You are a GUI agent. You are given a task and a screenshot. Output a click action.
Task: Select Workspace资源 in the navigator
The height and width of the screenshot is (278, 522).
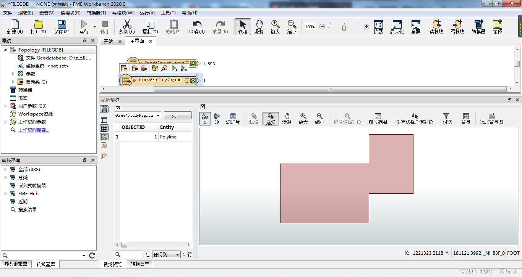pyautogui.click(x=36, y=114)
